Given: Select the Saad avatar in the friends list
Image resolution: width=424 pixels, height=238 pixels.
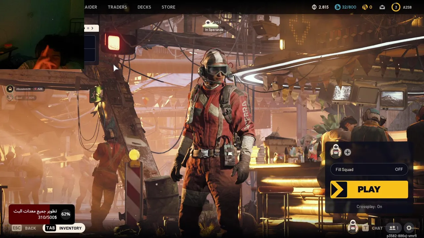Looking at the screenshot, I should pos(10,98).
